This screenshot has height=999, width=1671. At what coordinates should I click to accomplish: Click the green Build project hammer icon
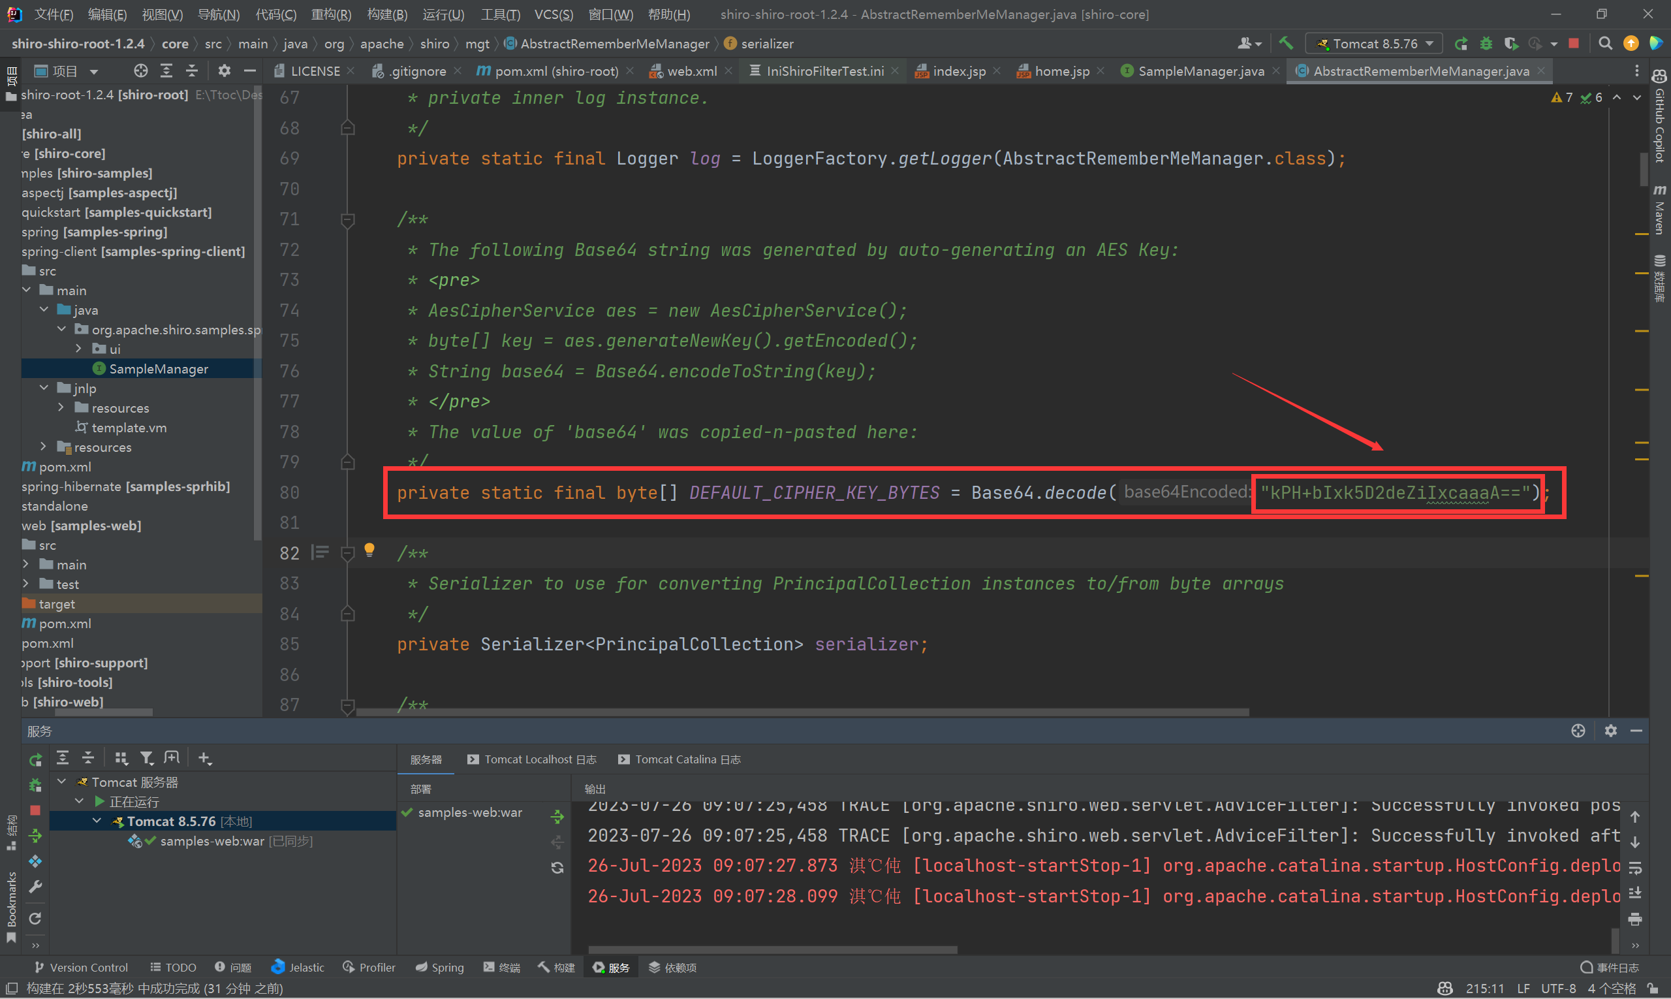click(x=1286, y=44)
